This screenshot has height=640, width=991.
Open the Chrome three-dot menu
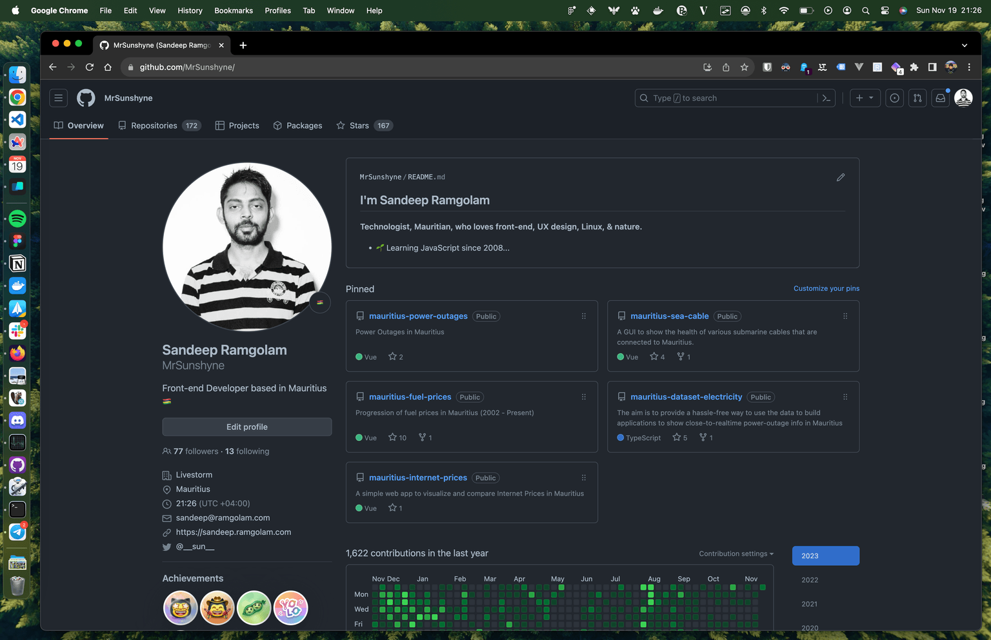coord(969,67)
